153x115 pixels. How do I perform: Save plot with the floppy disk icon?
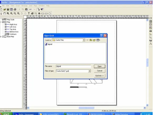[x=8, y=9]
